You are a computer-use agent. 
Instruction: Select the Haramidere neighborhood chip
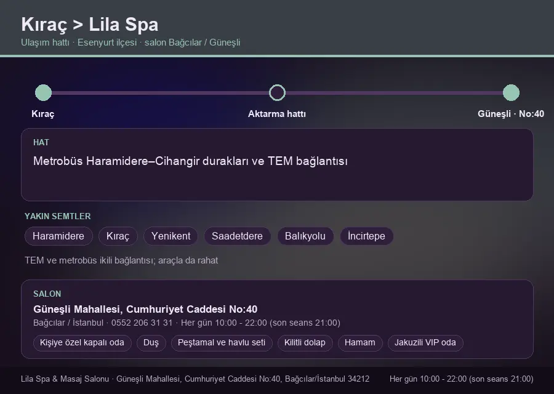coord(58,236)
